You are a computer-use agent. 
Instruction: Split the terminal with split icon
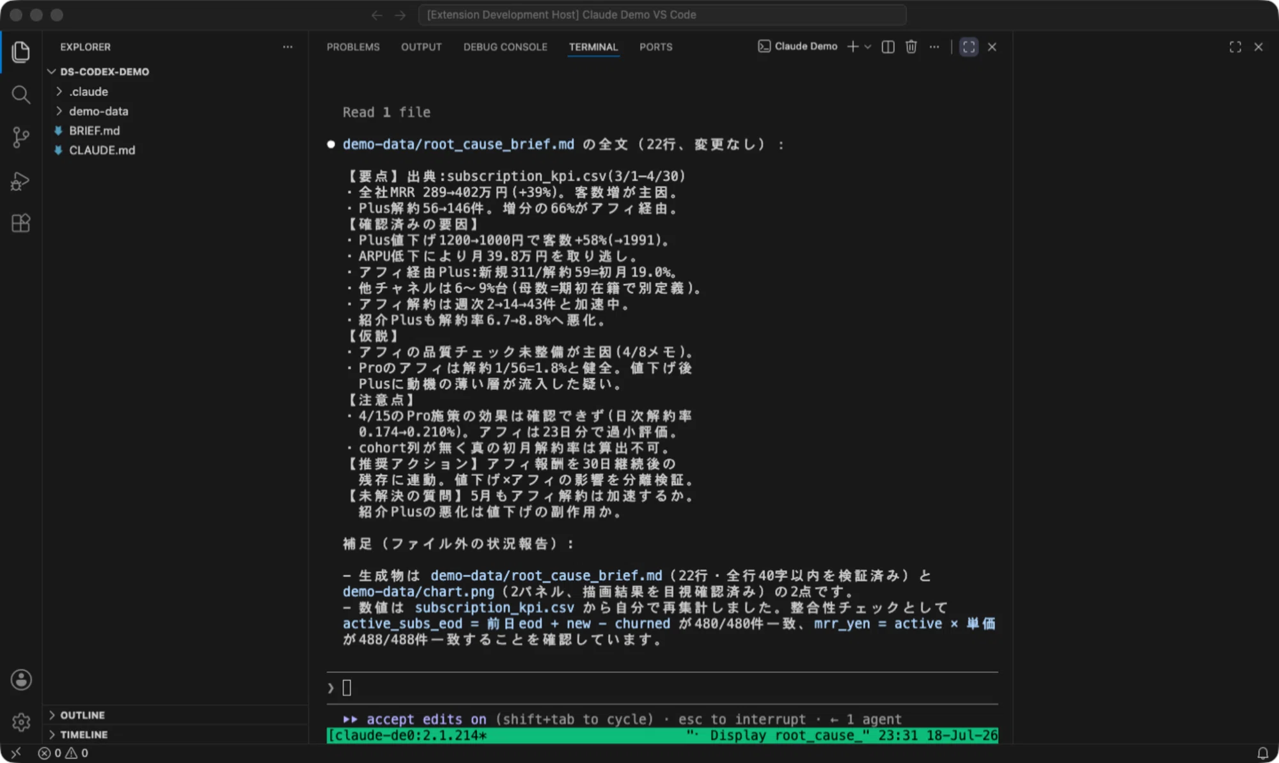coord(888,47)
